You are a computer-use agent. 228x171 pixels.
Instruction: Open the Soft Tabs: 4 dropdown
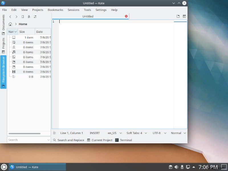coord(136,133)
